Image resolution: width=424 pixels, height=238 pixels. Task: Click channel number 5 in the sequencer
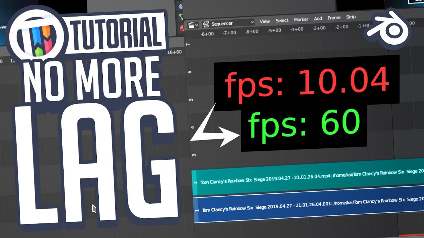(x=190, y=99)
